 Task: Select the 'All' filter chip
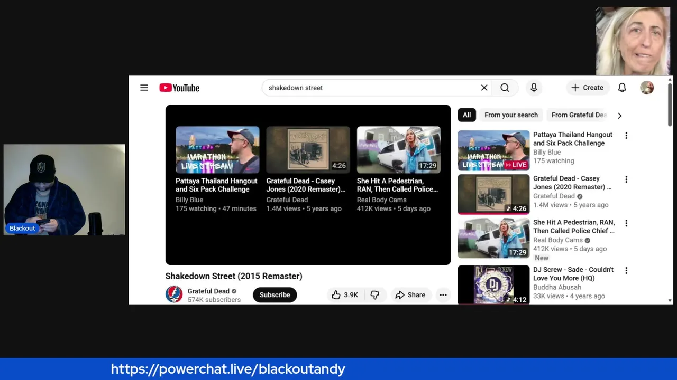pos(466,115)
